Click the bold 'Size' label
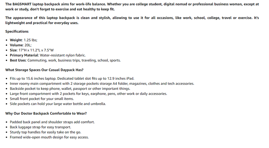Screen dimensions: 269x148 click(14, 50)
